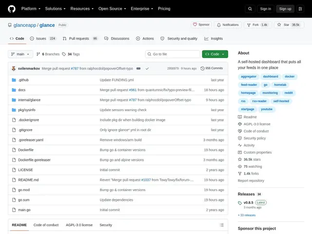This screenshot has height=234, width=312.
Task: Open Notifications bell button
Action: tap(228, 25)
